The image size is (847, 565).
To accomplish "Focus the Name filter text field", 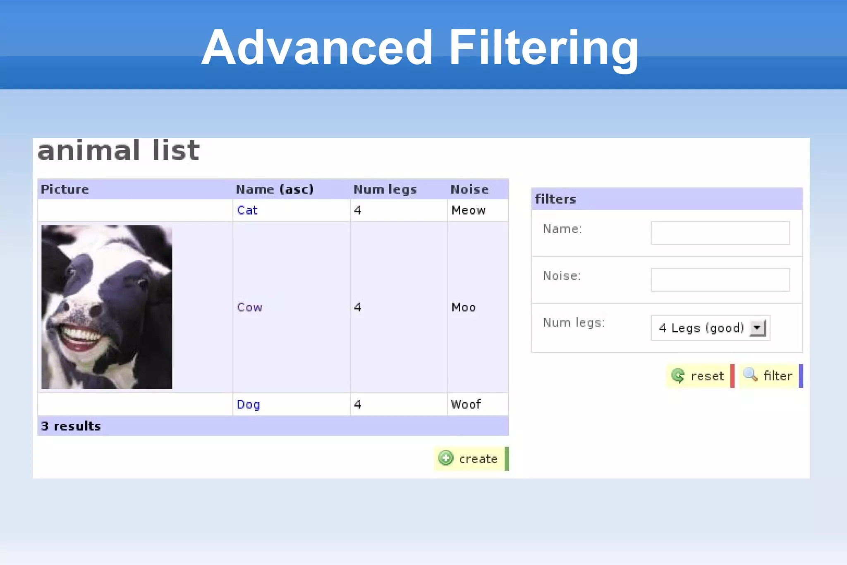I will click(x=720, y=233).
